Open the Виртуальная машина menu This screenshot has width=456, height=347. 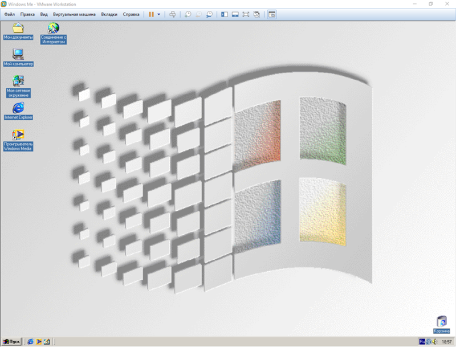74,14
